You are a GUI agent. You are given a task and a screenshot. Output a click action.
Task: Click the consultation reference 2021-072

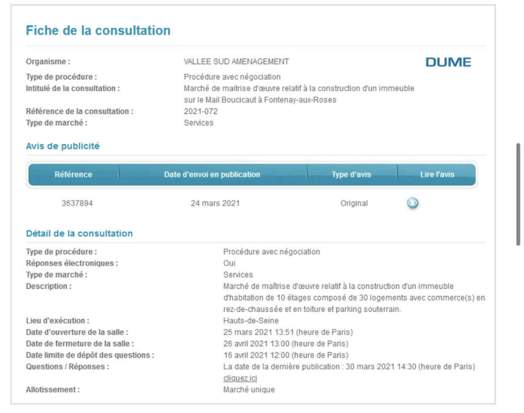pyautogui.click(x=201, y=112)
